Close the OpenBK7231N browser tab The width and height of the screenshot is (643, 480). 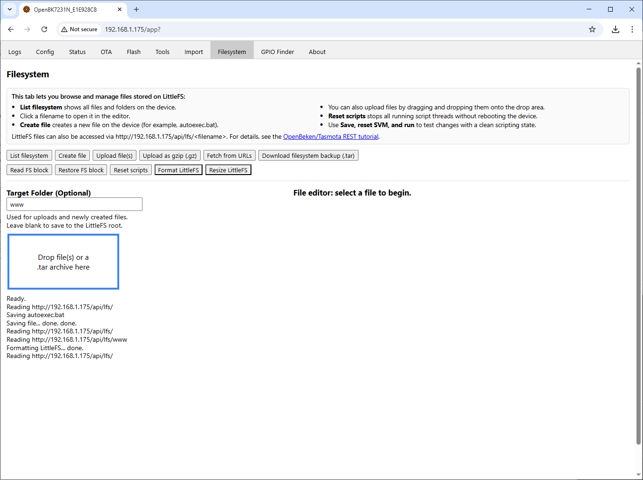click(x=120, y=9)
